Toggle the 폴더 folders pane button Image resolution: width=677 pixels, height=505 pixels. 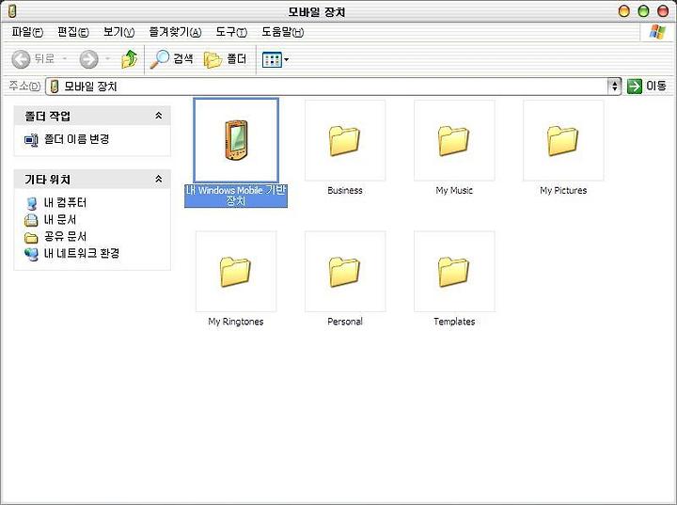225,59
